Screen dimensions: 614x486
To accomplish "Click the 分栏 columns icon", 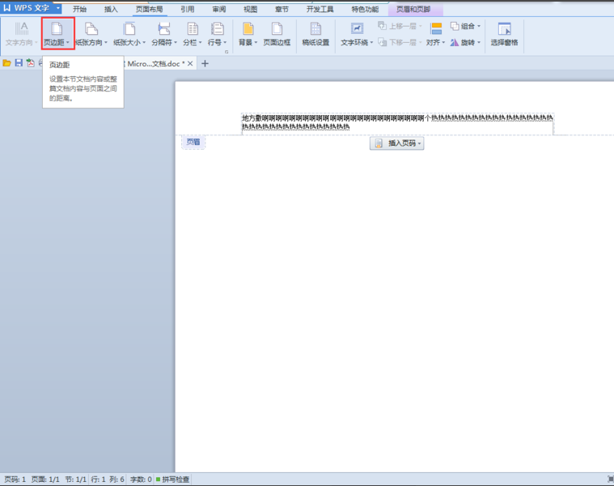I will pos(193,28).
